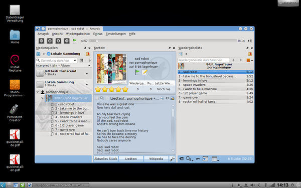Set rating with the fifth star

click(125, 89)
